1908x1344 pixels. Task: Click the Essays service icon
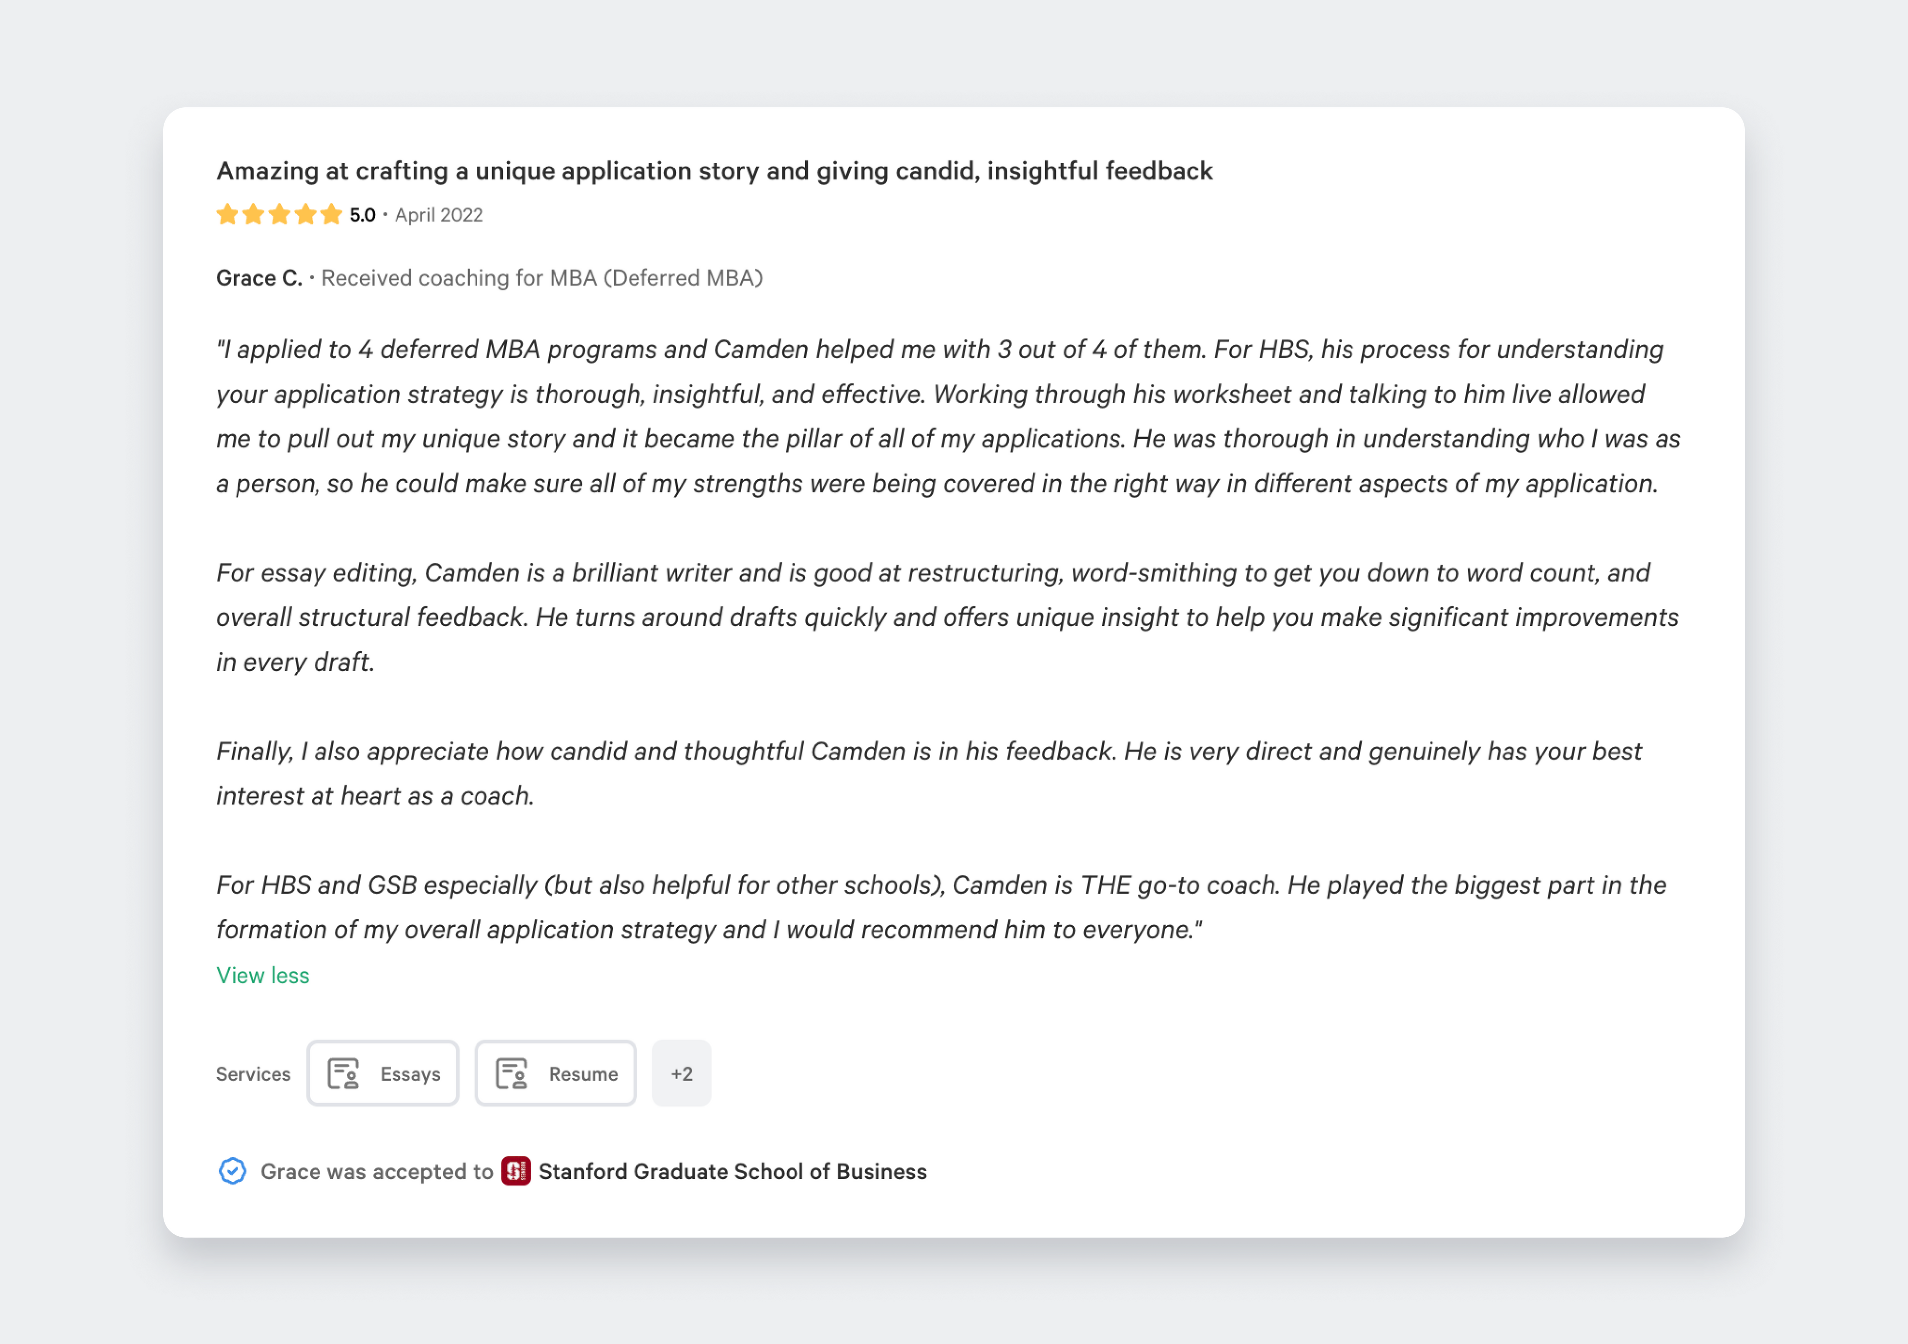click(x=342, y=1073)
